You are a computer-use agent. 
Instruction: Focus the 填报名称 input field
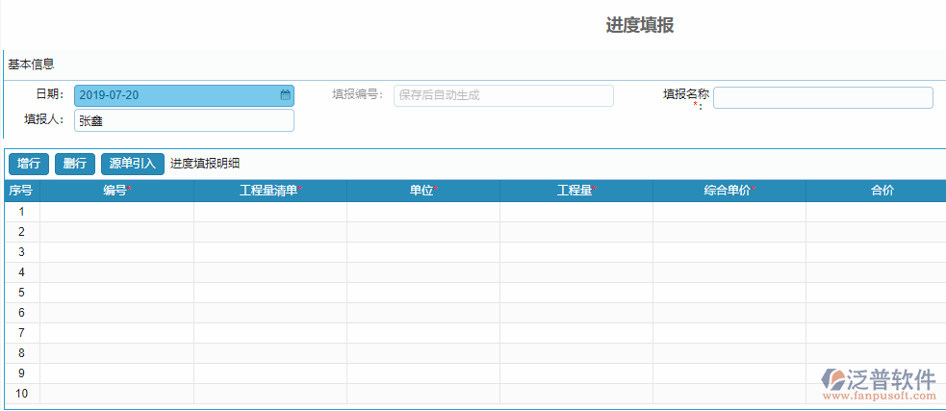pyautogui.click(x=822, y=98)
